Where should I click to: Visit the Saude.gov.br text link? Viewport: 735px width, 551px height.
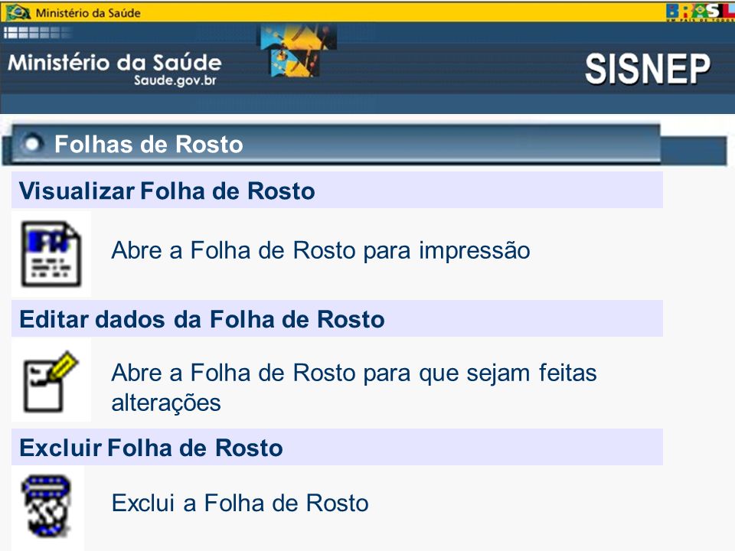175,80
